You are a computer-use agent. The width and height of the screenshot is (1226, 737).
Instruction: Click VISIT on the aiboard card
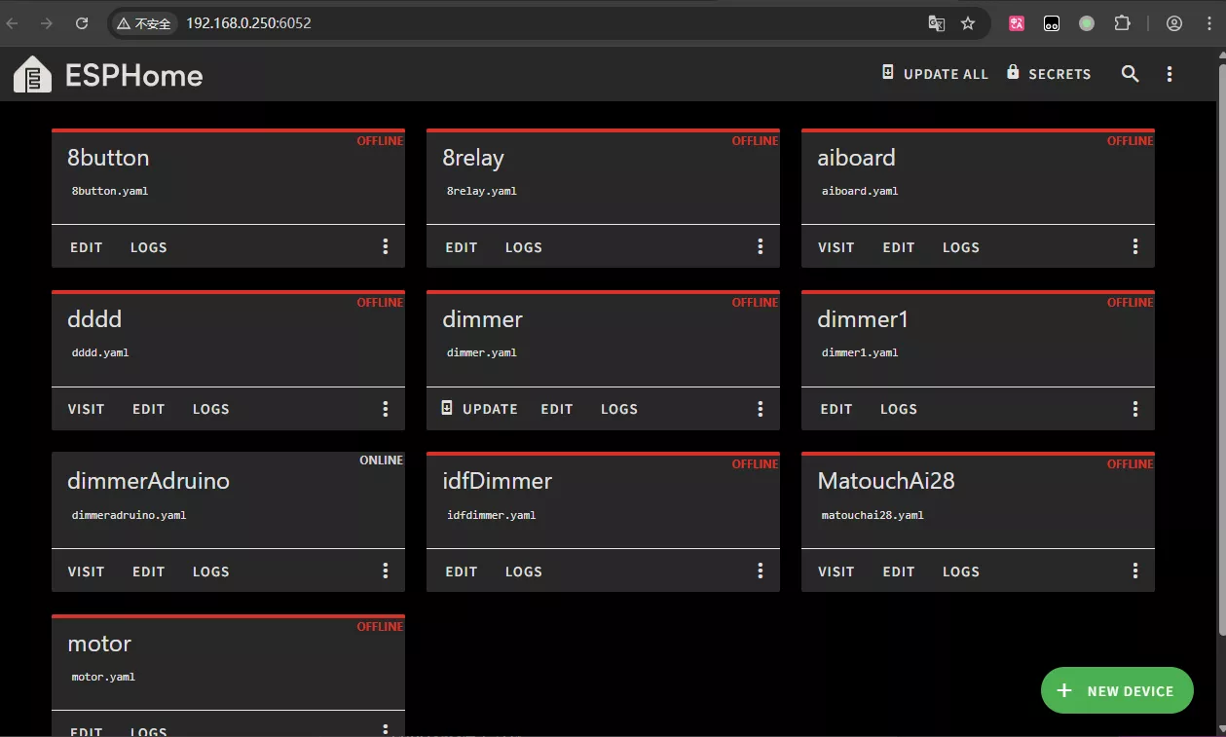(x=836, y=247)
